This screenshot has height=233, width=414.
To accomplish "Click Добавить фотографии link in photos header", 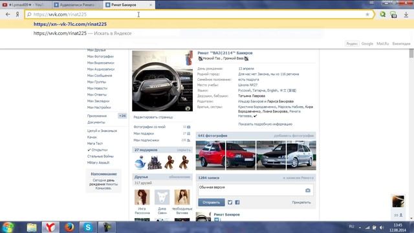I will tap(294, 135).
